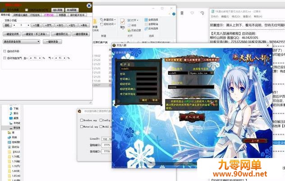Click the 桌面 desktop item in sidebar
The height and width of the screenshot is (181, 285).
(x=14, y=118)
